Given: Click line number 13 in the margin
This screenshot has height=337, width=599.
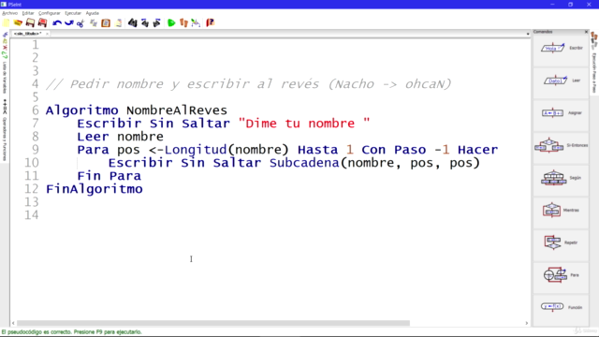Looking at the screenshot, I should click(x=31, y=202).
